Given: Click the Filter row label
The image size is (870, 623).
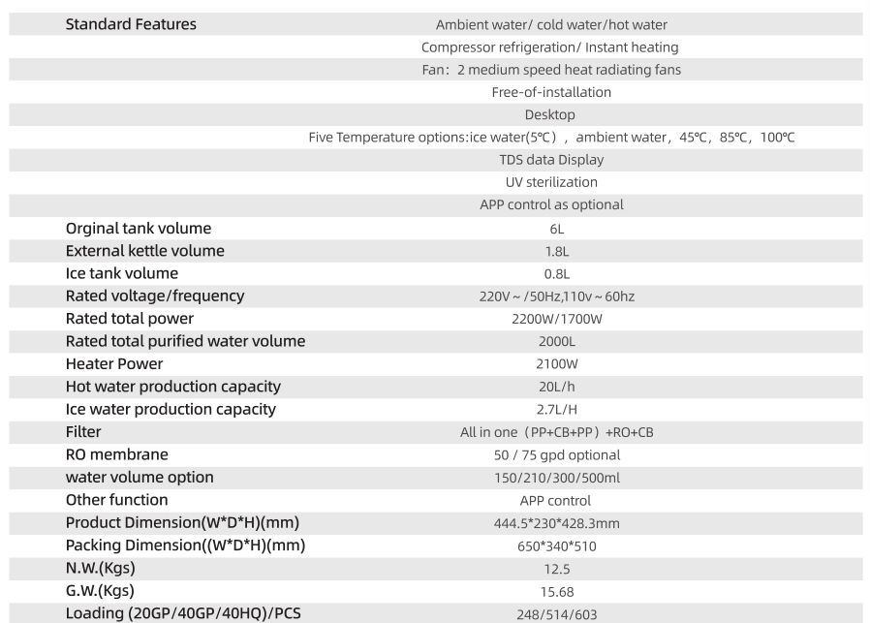Looking at the screenshot, I should 83,432.
